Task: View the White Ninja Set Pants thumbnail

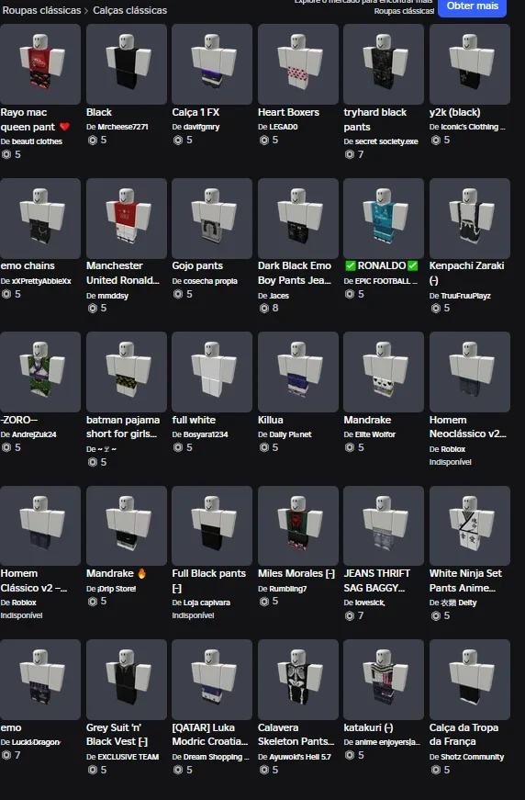Action: (470, 526)
